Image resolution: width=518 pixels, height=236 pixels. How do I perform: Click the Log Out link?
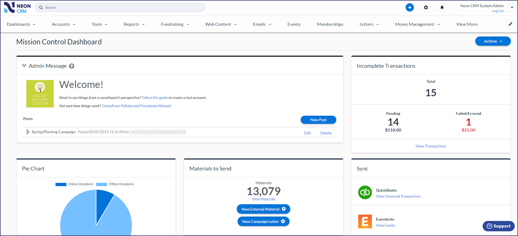[498, 11]
